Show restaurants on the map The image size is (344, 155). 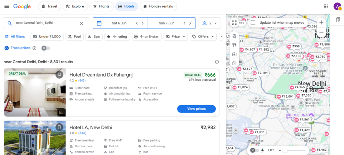pos(234,45)
